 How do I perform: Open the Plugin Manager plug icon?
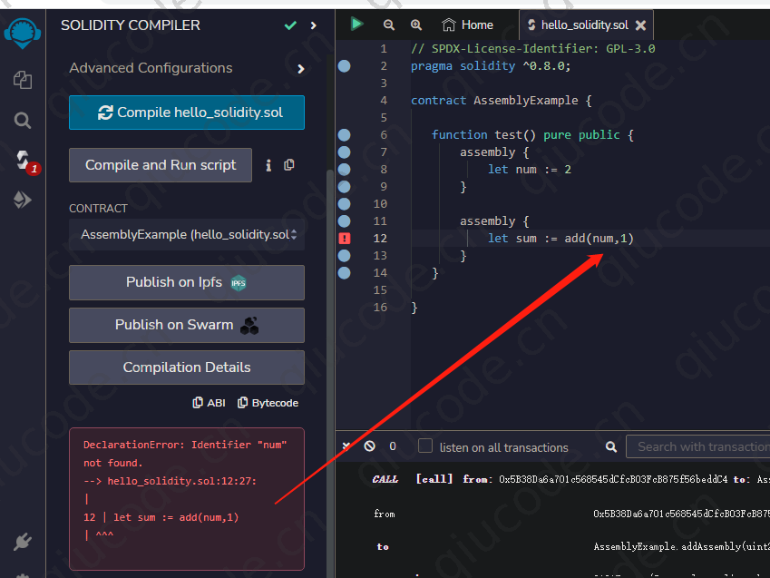click(22, 542)
